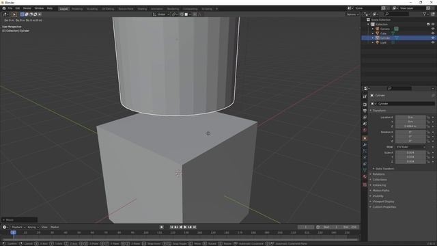Screen dimensions: 437x246
Task: Hide the Cylinder object in the outliner
Action: [433, 38]
